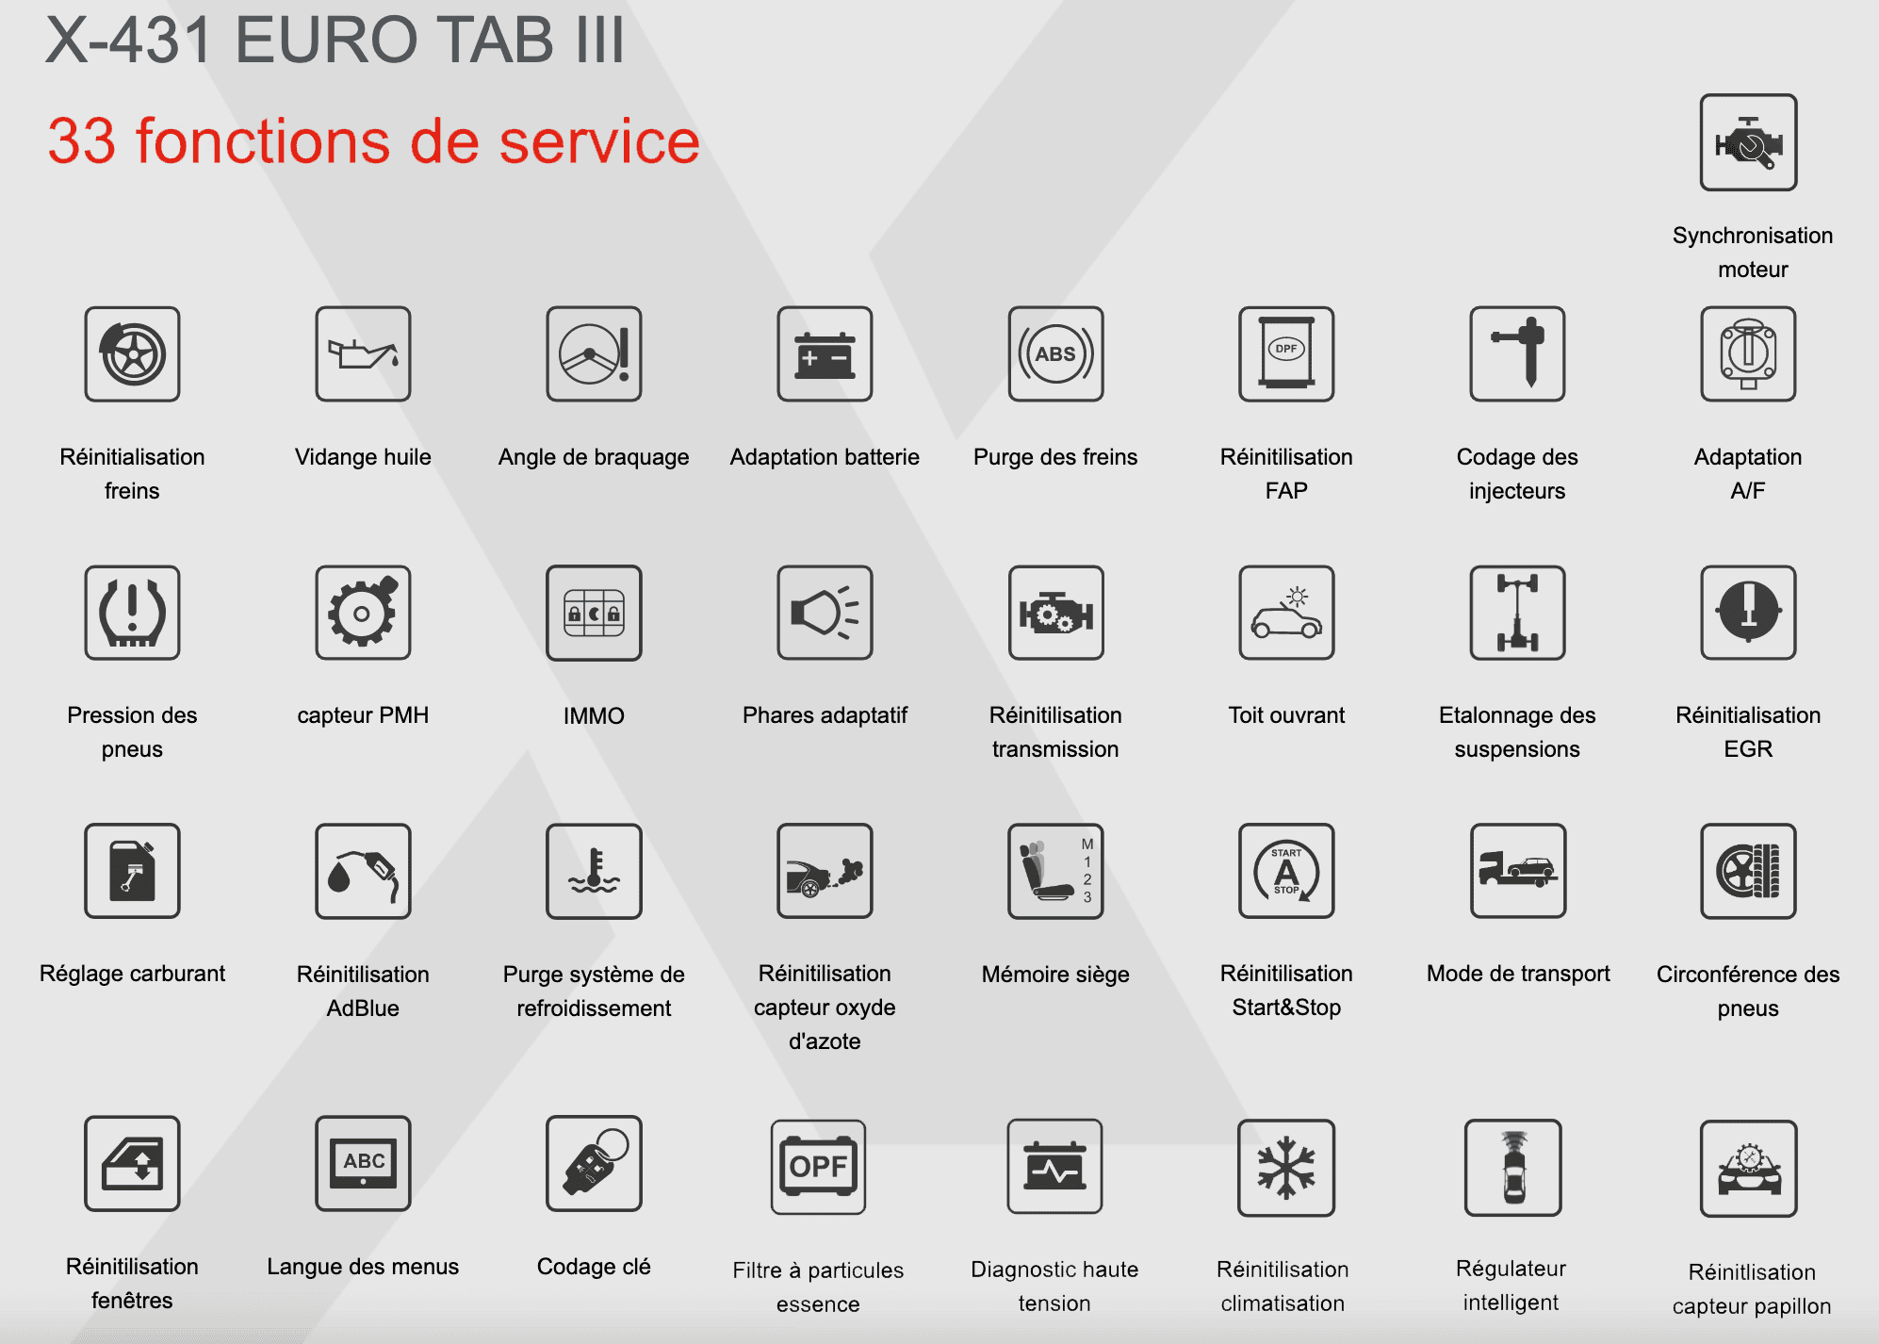Select the Codage des injecteurs icon
Screen dimensions: 1879x1344
coord(1517,354)
